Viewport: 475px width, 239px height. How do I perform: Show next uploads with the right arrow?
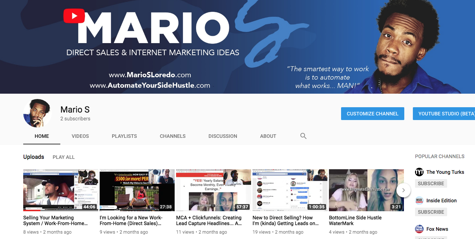pyautogui.click(x=404, y=190)
